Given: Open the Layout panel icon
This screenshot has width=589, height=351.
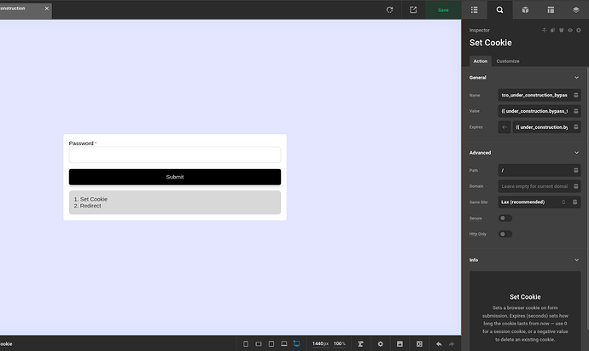Looking at the screenshot, I should coord(551,9).
